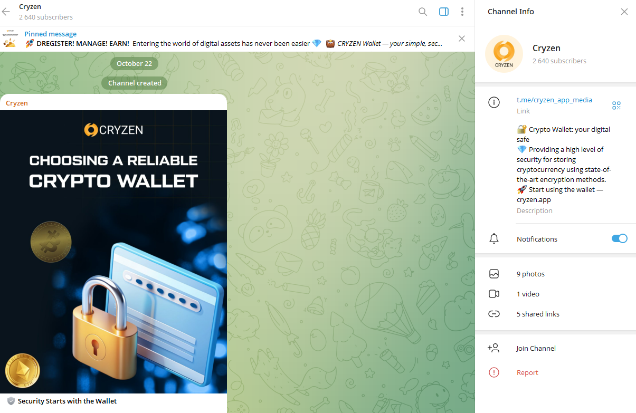Open the Cryzen channel profile picture
Image resolution: width=636 pixels, height=413 pixels.
[504, 54]
